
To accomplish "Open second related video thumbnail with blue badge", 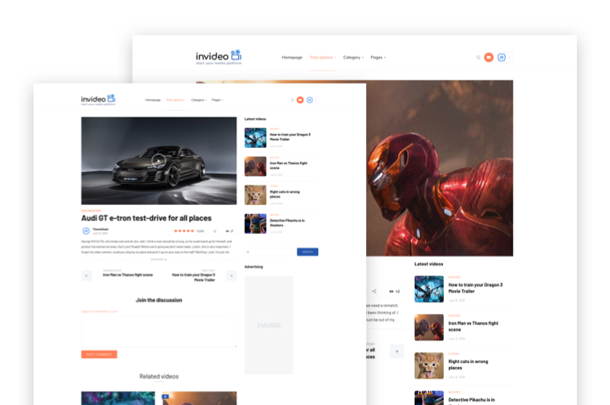I will [x=199, y=398].
